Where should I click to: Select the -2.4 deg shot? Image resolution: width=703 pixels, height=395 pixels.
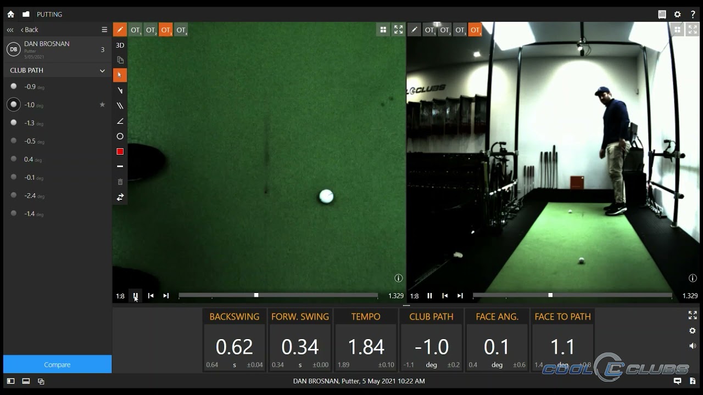pyautogui.click(x=57, y=195)
